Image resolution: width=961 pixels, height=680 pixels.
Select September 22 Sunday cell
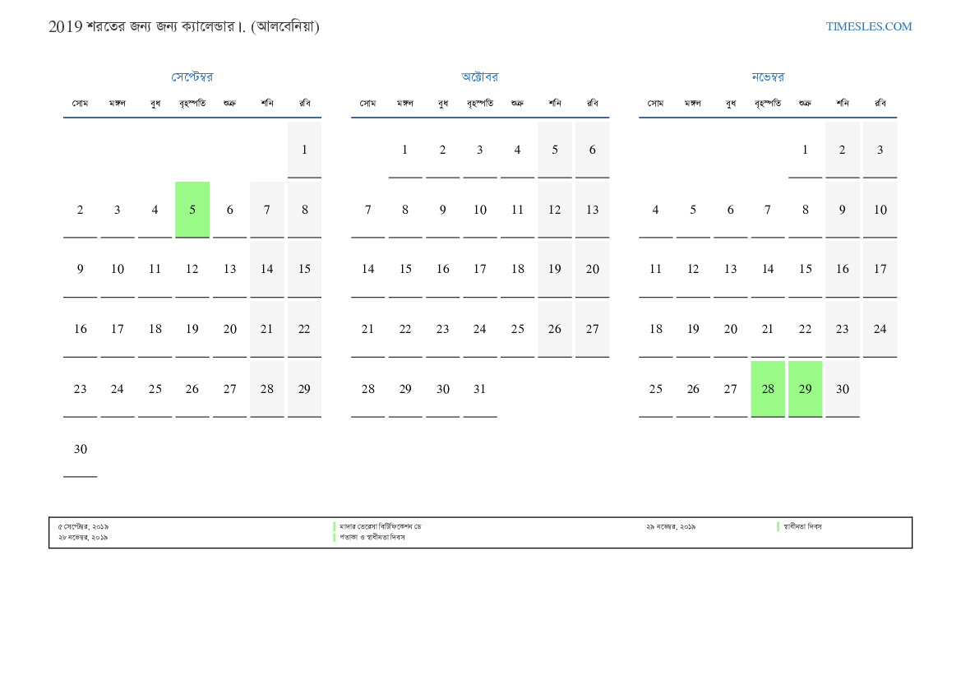click(x=304, y=329)
